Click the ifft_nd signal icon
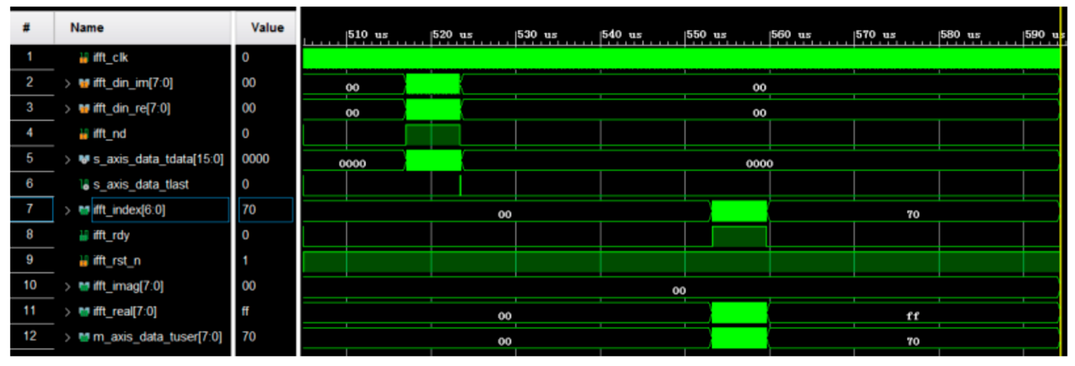Image resolution: width=1075 pixels, height=366 pixels. point(84,134)
